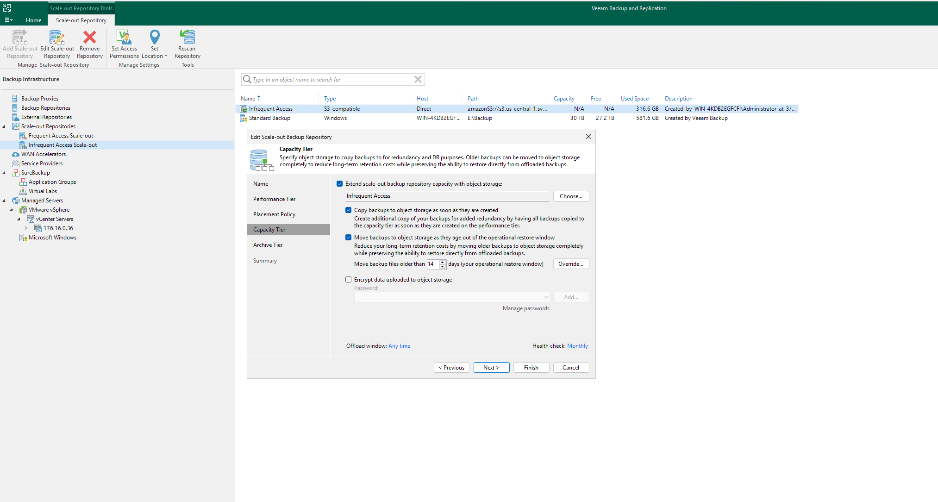Select Virtual Labs node
The height and width of the screenshot is (502, 938).
tap(43, 191)
